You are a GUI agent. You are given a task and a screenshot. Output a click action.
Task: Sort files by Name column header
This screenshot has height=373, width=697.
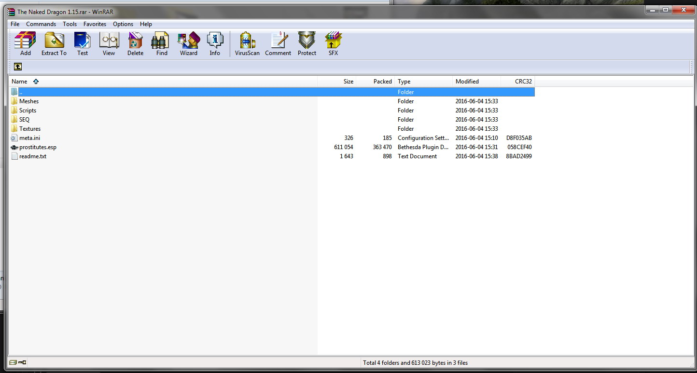pos(163,82)
